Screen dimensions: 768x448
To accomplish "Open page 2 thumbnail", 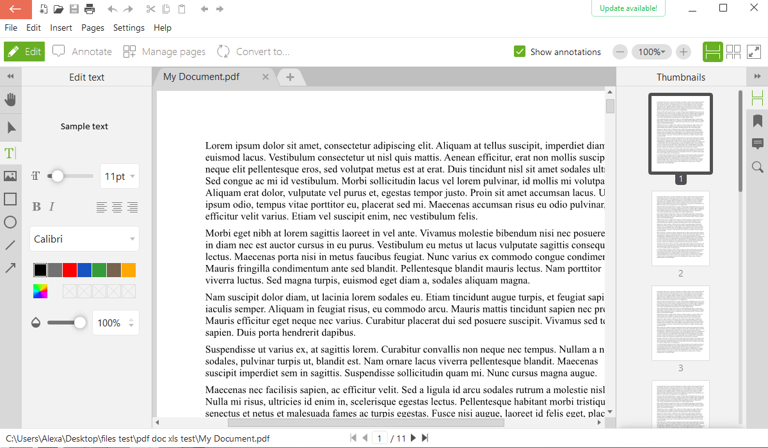I will pyautogui.click(x=680, y=228).
